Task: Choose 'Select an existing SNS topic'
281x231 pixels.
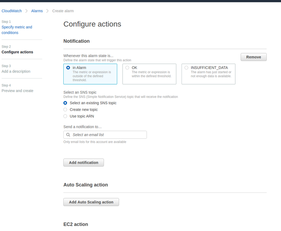Action: (x=65, y=103)
